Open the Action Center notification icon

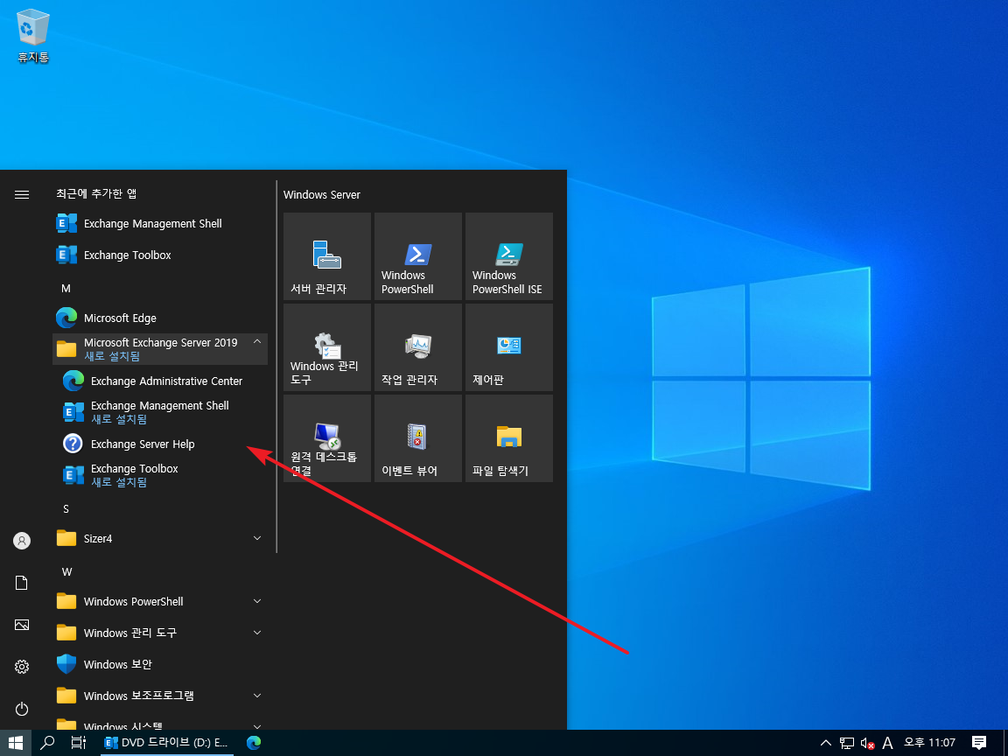click(x=979, y=743)
